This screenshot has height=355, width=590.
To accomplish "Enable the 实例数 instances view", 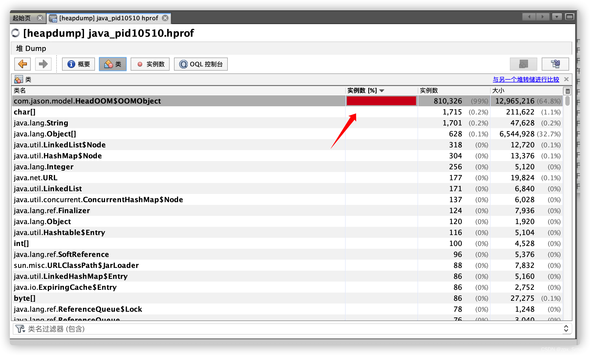I will pyautogui.click(x=150, y=64).
